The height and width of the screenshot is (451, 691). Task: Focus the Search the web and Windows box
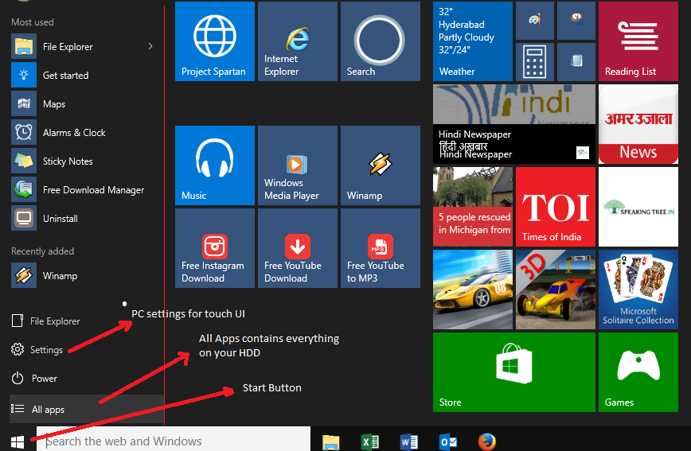[174, 441]
